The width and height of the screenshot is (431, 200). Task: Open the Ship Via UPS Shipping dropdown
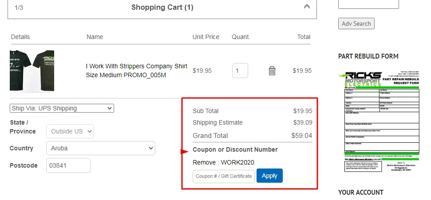click(x=62, y=108)
